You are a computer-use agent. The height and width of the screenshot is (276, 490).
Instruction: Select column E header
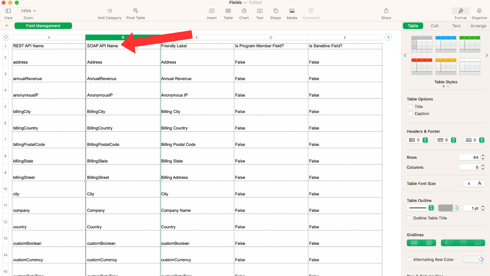pyautogui.click(x=345, y=37)
